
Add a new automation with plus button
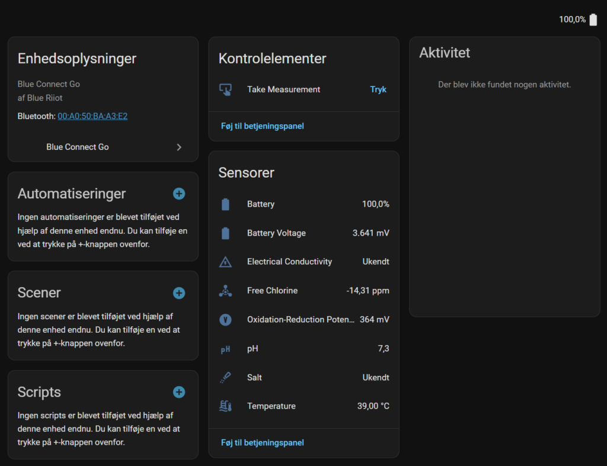point(179,194)
